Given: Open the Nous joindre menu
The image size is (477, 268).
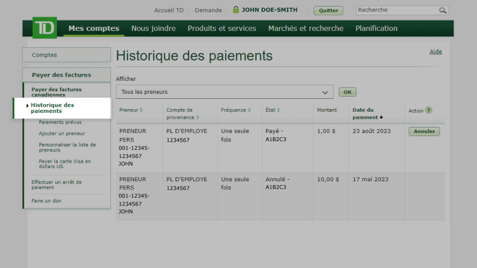Looking at the screenshot, I should (154, 28).
